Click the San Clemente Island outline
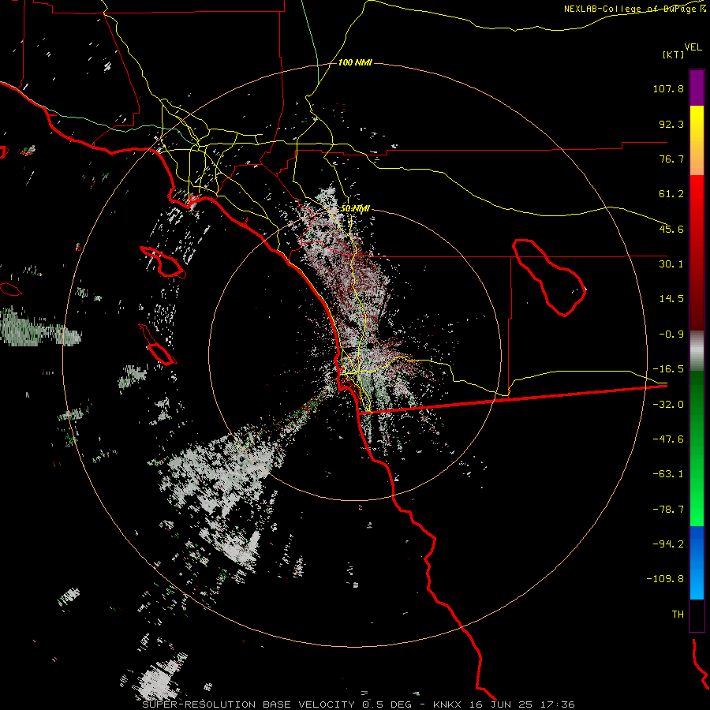This screenshot has height=710, width=710. [x=158, y=345]
